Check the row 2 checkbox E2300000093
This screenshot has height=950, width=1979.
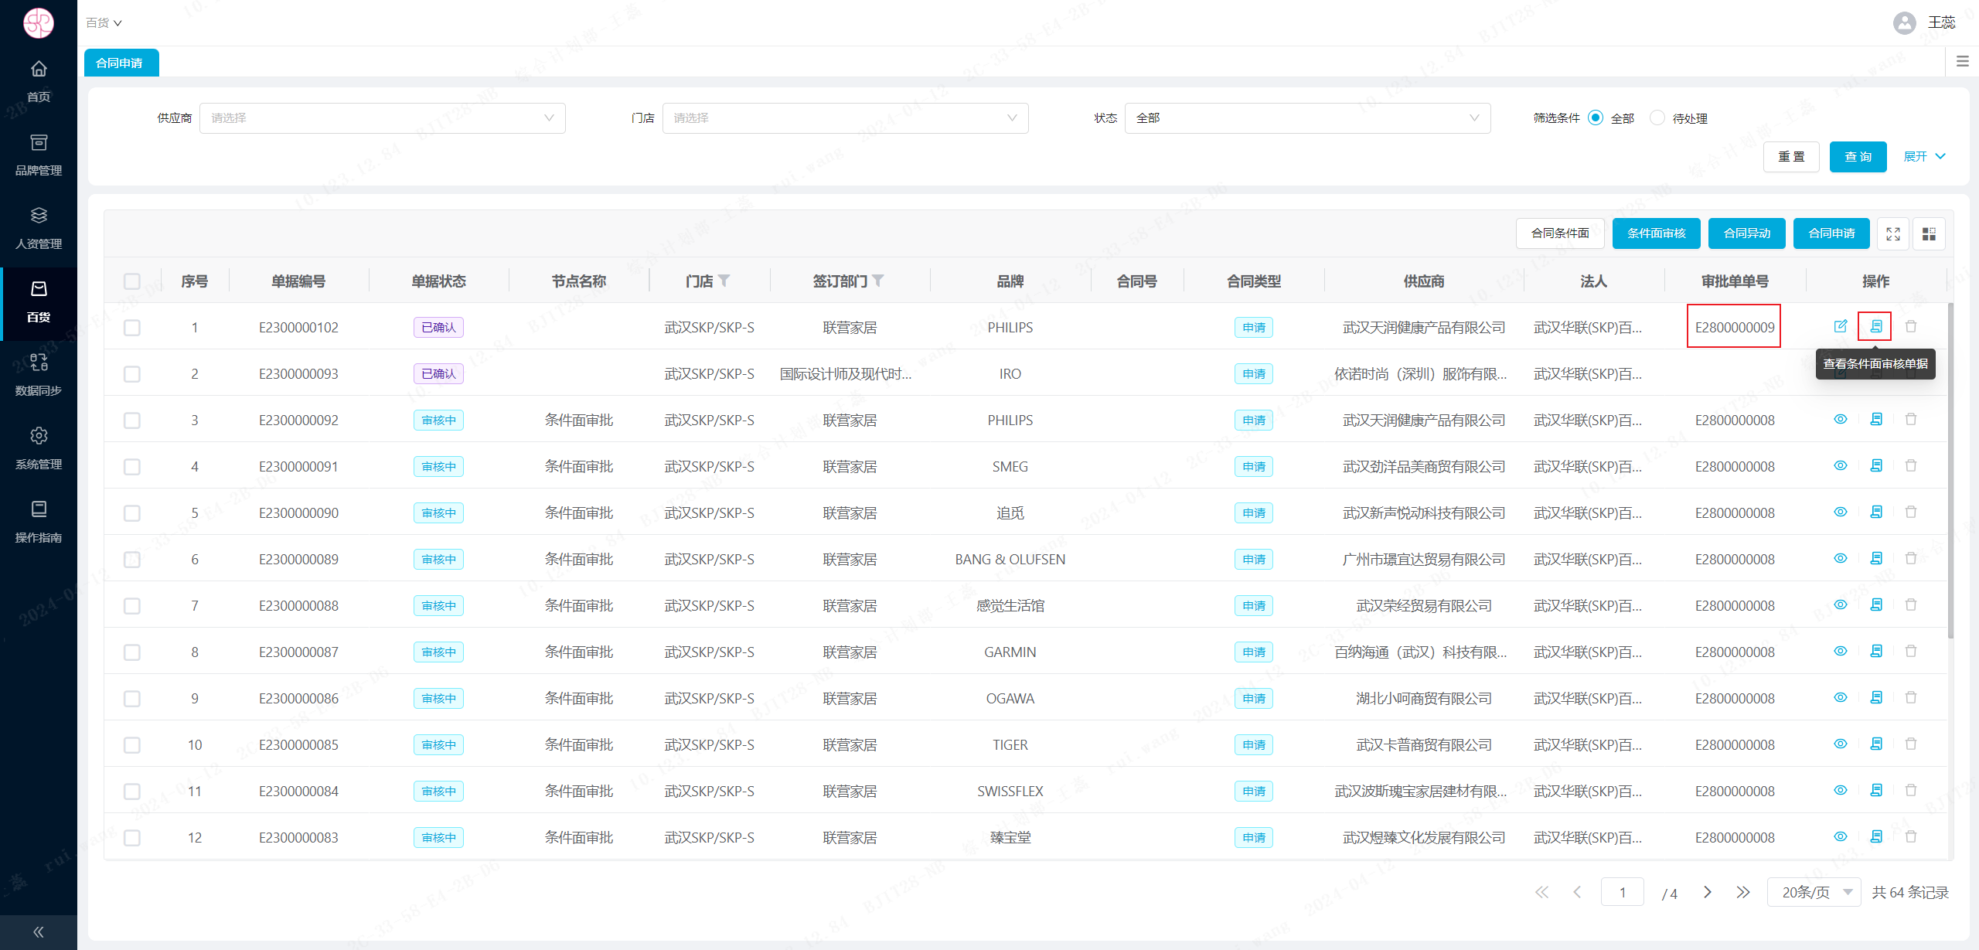[132, 374]
